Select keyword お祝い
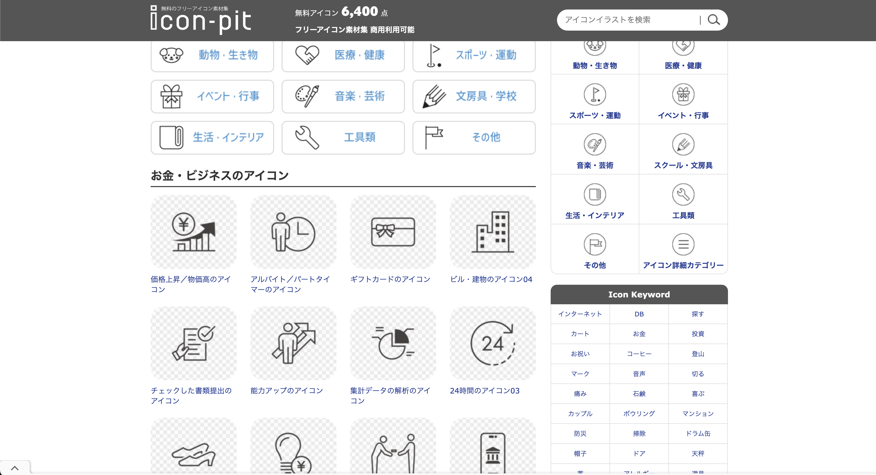The width and height of the screenshot is (876, 475). coord(580,354)
